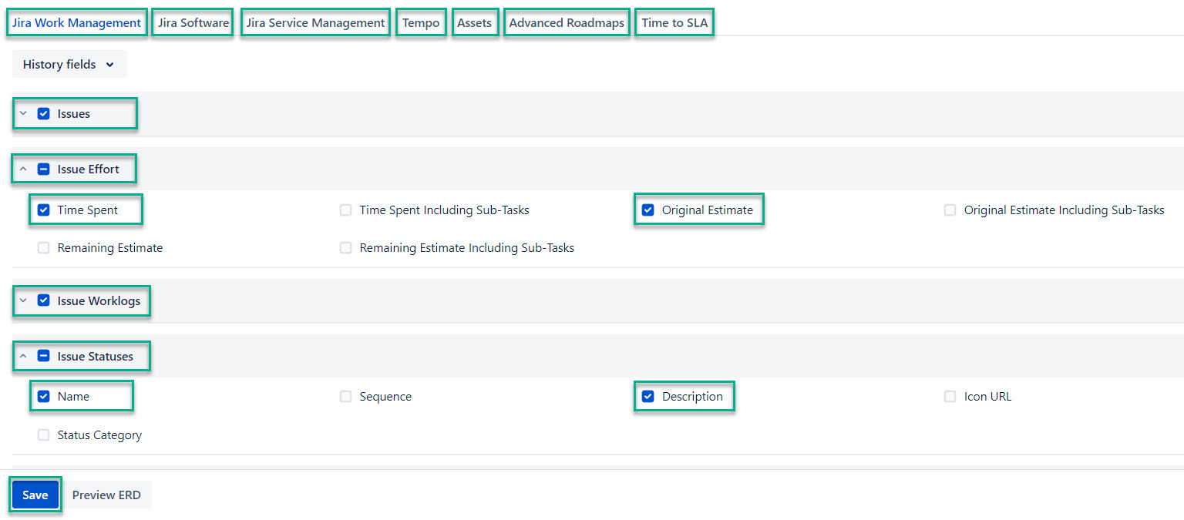1184x520 pixels.
Task: Click the Save button
Action: pyautogui.click(x=35, y=495)
